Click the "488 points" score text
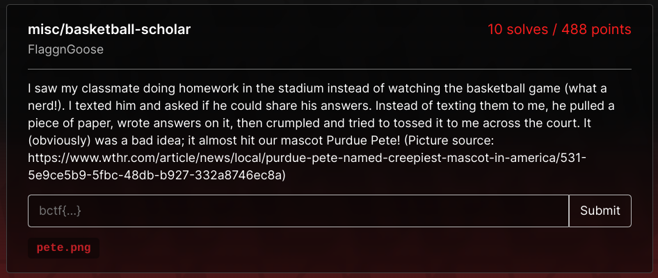 coord(596,29)
